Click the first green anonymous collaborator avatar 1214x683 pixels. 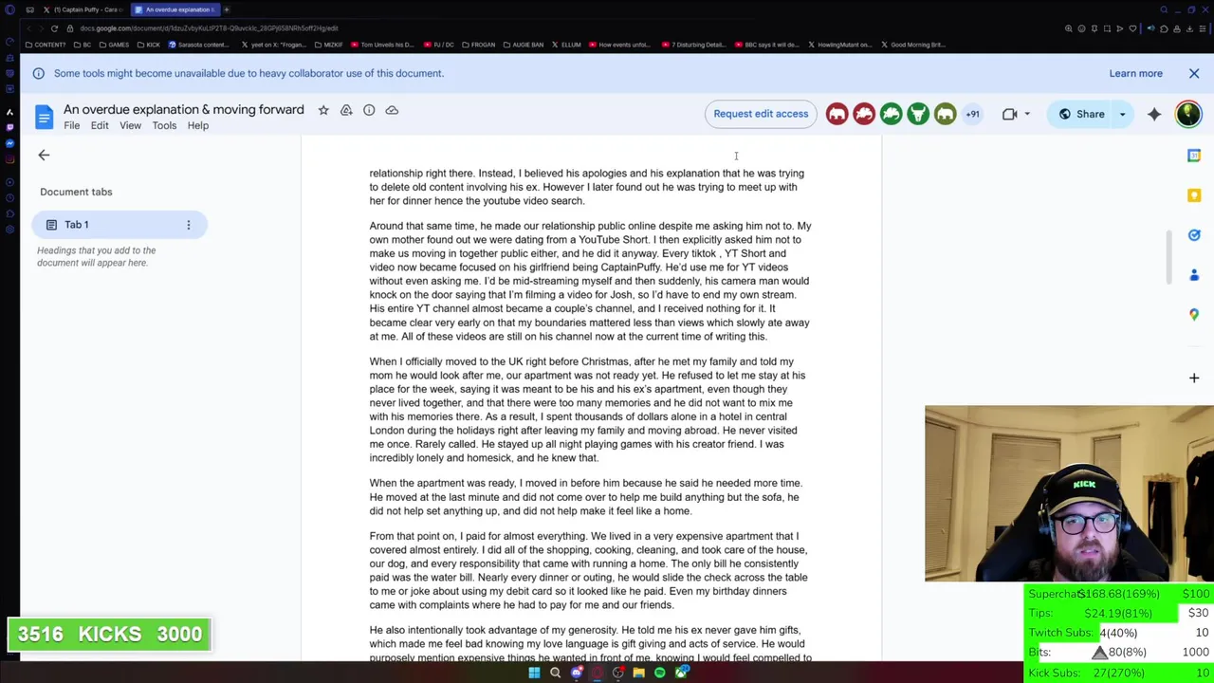click(891, 114)
